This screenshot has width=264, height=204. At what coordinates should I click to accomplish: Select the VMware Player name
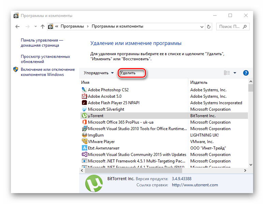point(101,142)
